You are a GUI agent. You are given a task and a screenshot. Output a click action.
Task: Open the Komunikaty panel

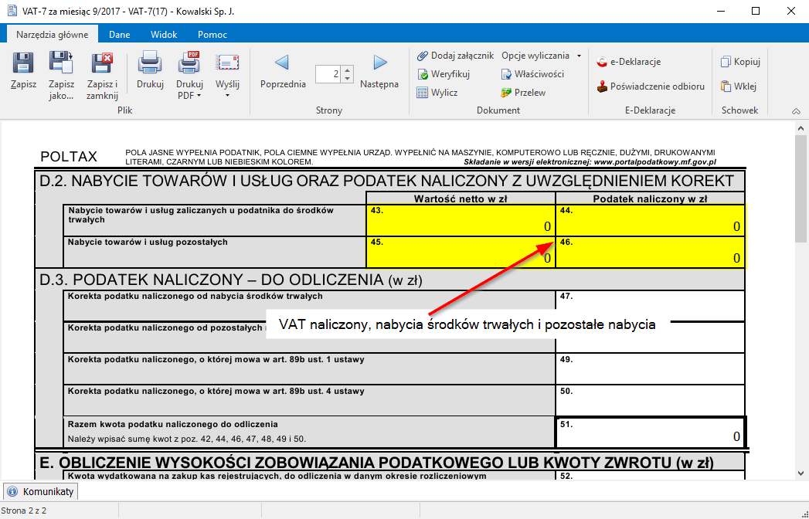pyautogui.click(x=40, y=491)
